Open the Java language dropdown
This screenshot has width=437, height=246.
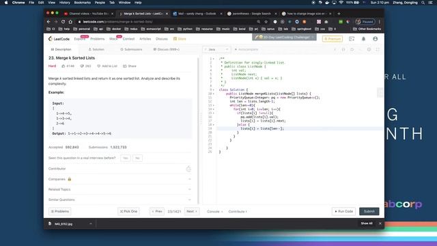tap(216, 49)
